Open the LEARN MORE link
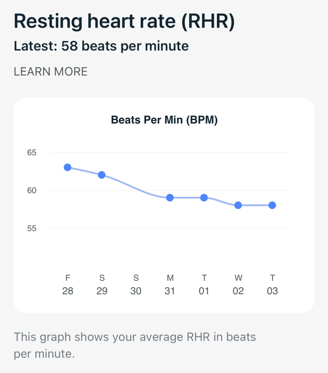The height and width of the screenshot is (373, 328). [51, 72]
